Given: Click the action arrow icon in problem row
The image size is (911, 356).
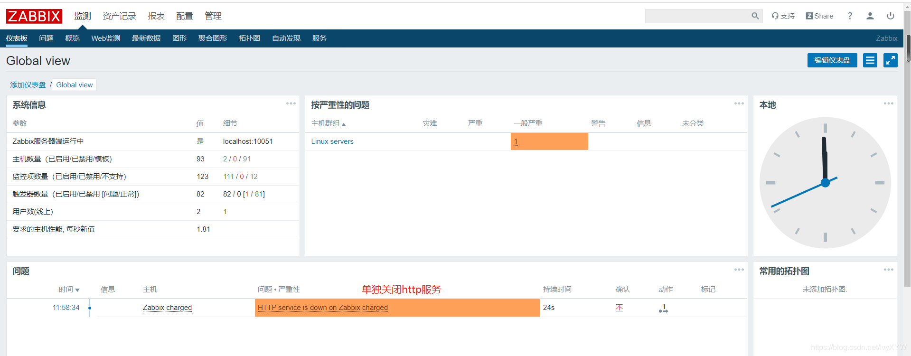Looking at the screenshot, I should click(x=664, y=309).
